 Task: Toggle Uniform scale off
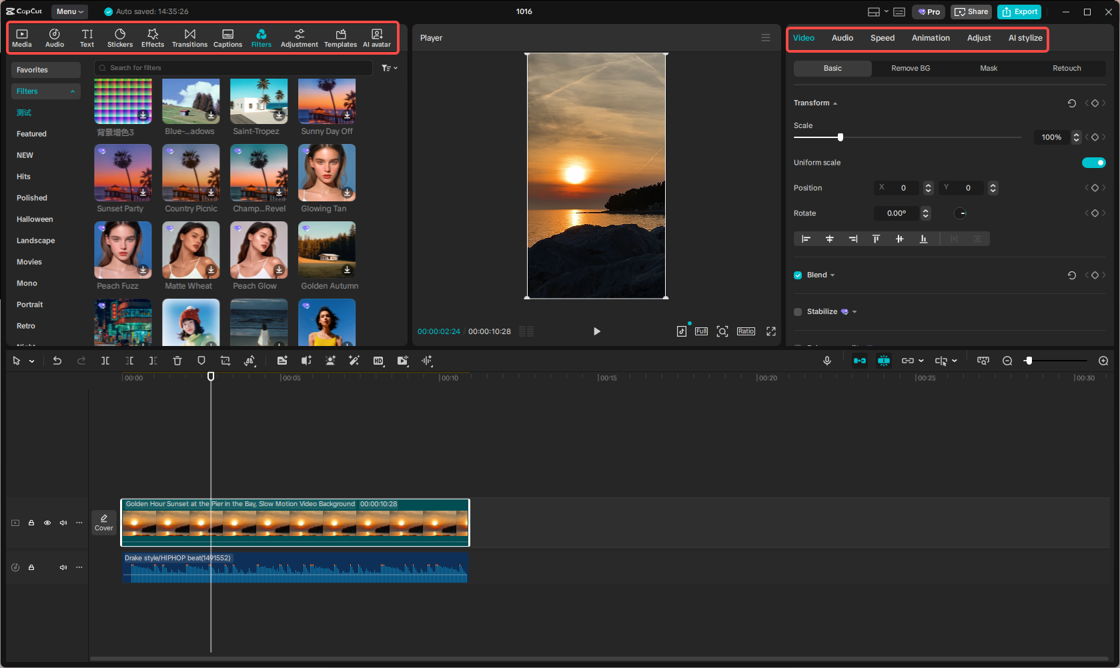pyautogui.click(x=1093, y=162)
